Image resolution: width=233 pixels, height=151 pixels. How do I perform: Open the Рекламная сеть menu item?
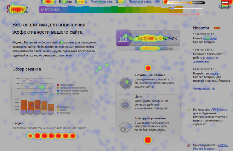coord(102,2)
